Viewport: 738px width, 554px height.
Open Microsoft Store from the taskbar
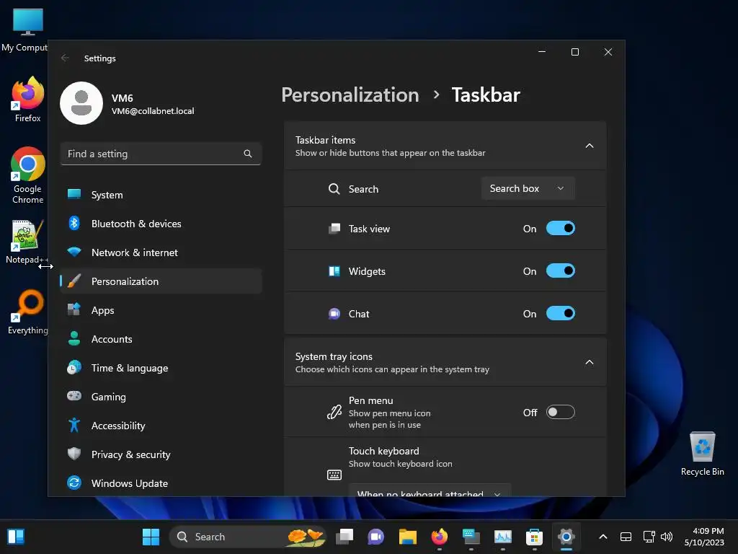tap(534, 537)
